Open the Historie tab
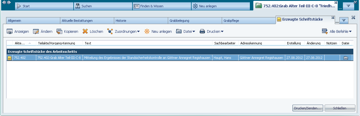This screenshot has height=116, width=360. (x=141, y=21)
